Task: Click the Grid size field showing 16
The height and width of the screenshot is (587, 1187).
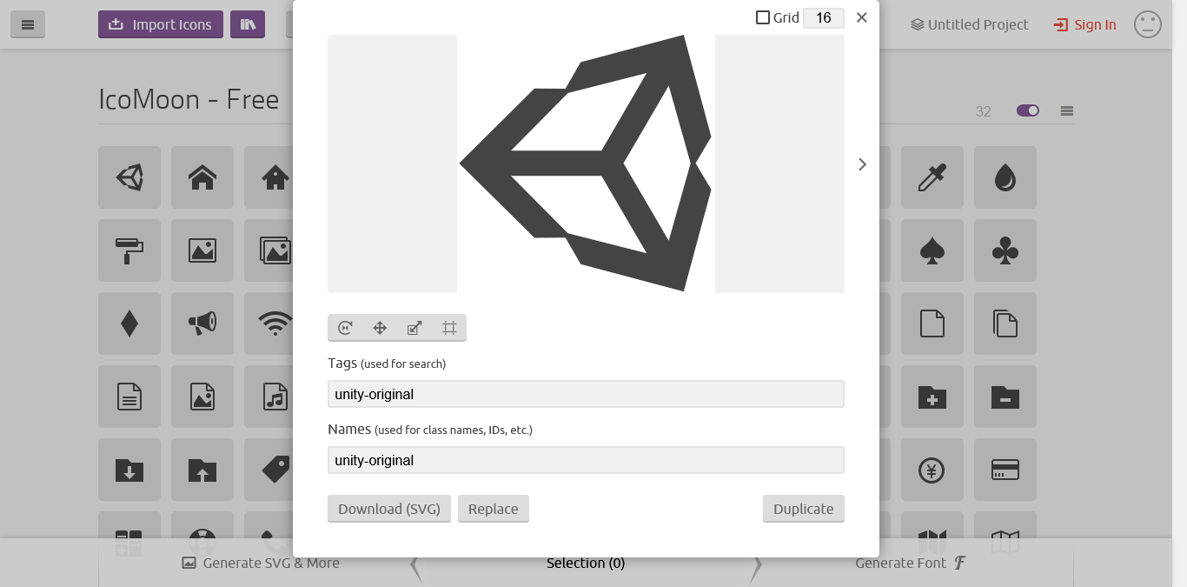Action: (x=823, y=17)
